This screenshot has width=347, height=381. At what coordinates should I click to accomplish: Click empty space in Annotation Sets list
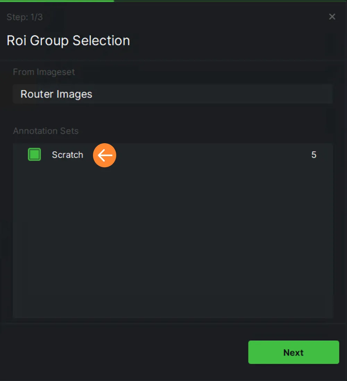tap(173, 241)
